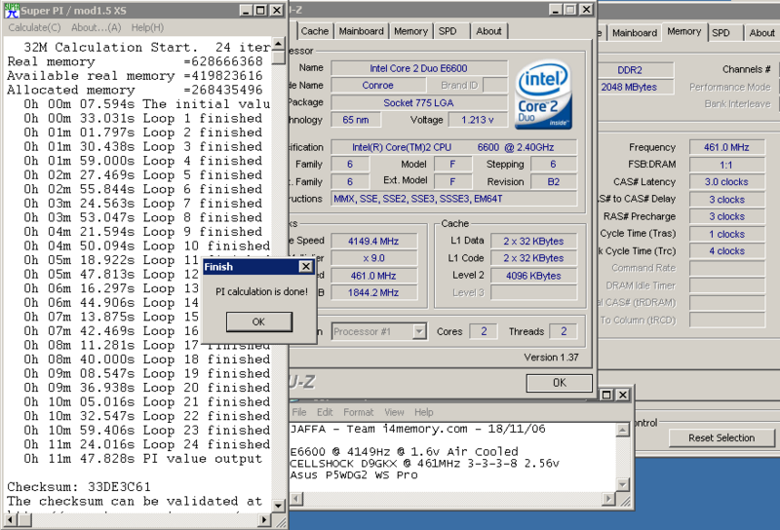Open the Format menu in Notepad
The height and width of the screenshot is (530, 780).
click(x=359, y=412)
